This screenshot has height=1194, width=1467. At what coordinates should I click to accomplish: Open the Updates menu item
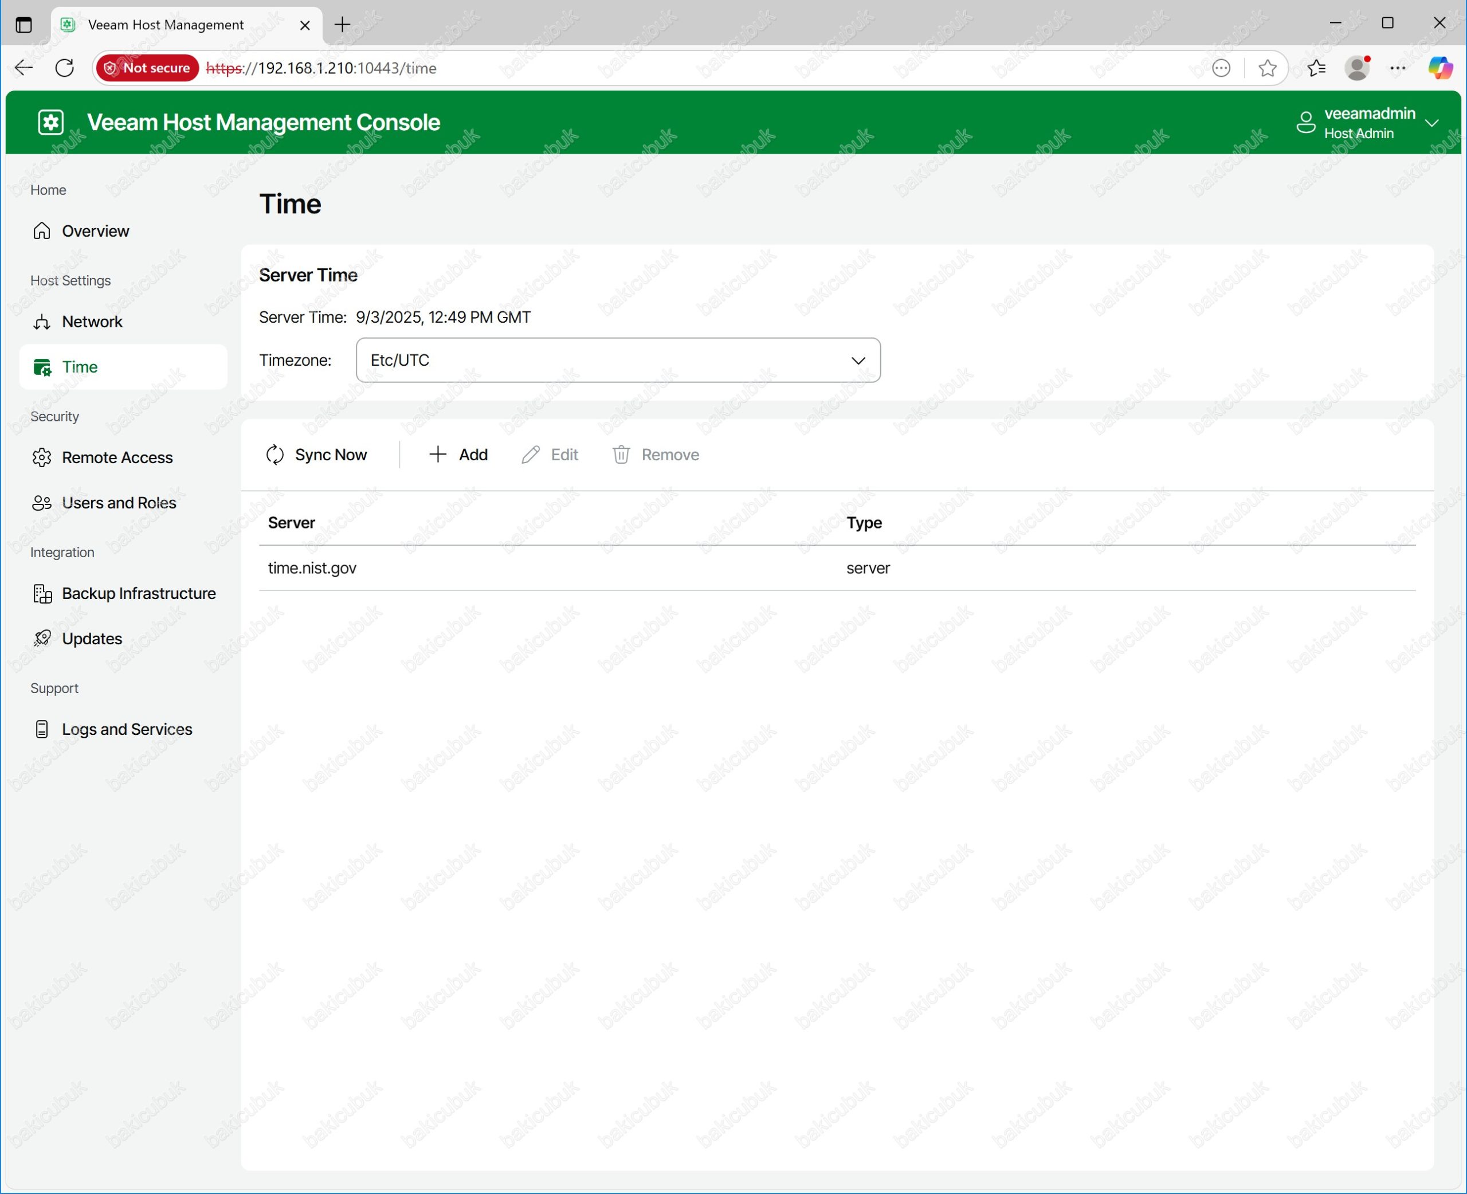point(123,639)
